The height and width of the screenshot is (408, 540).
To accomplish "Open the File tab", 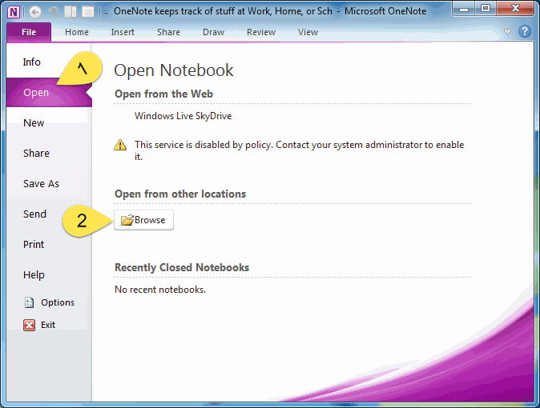I will point(29,32).
